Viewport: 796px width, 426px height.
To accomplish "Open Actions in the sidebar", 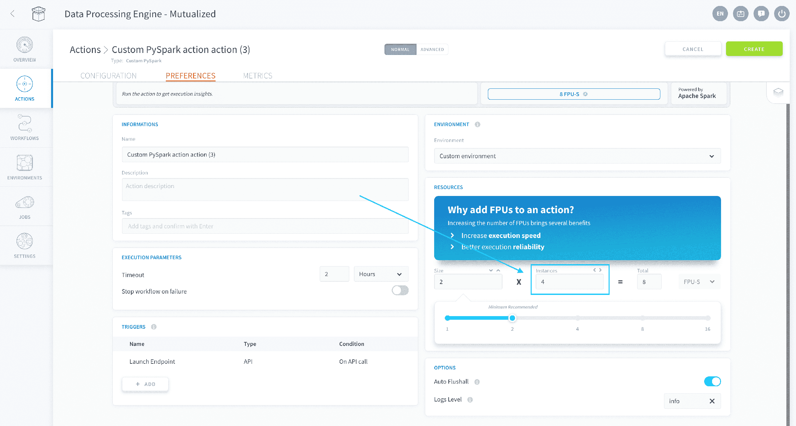I will [x=25, y=88].
